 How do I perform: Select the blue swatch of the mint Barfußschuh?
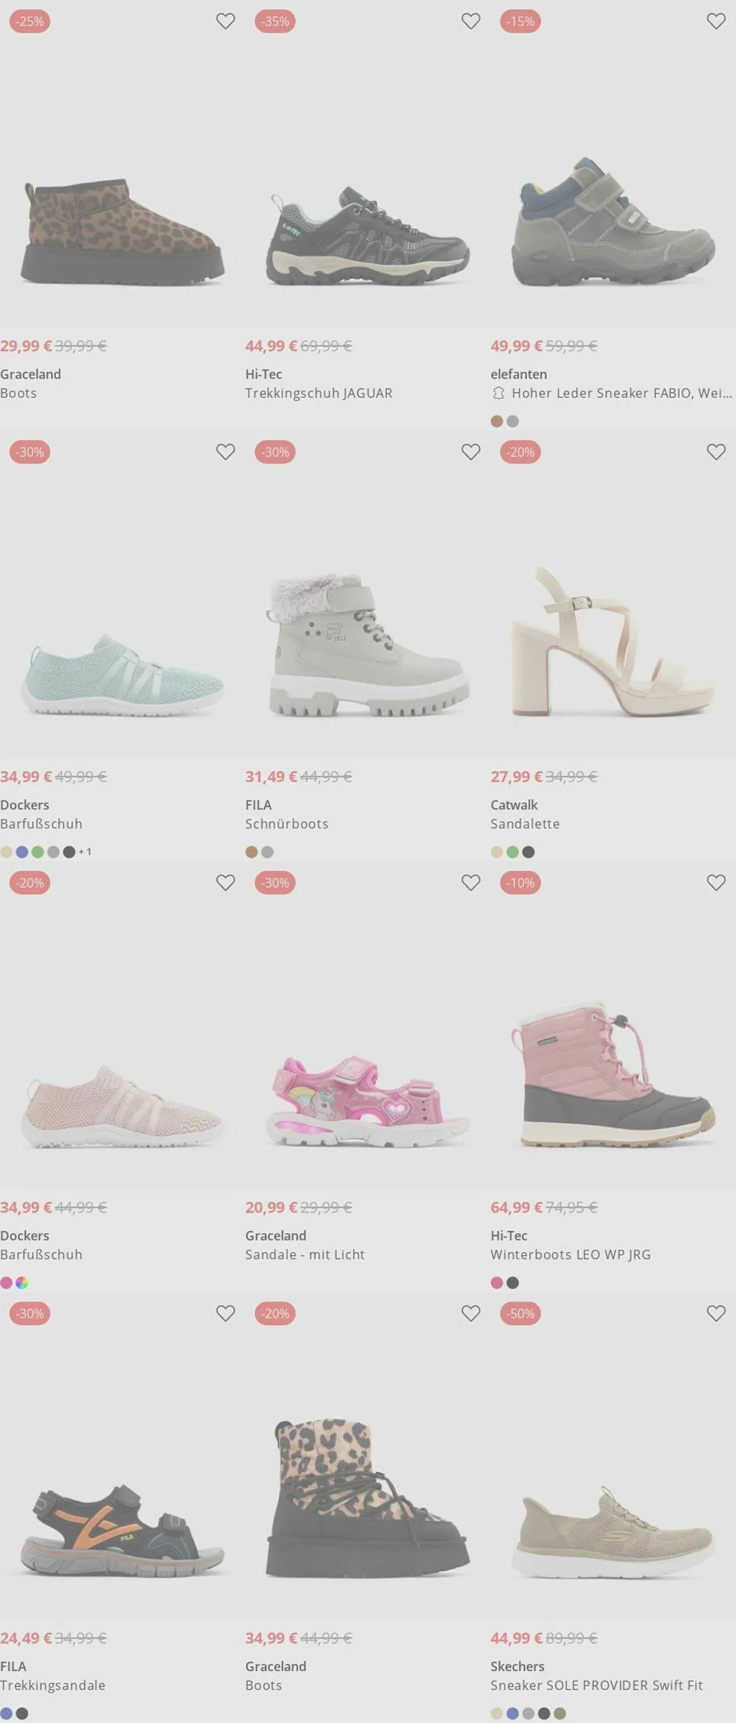tap(22, 852)
